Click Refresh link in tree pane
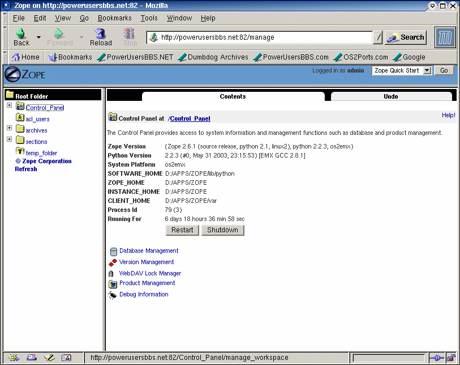 26,169
